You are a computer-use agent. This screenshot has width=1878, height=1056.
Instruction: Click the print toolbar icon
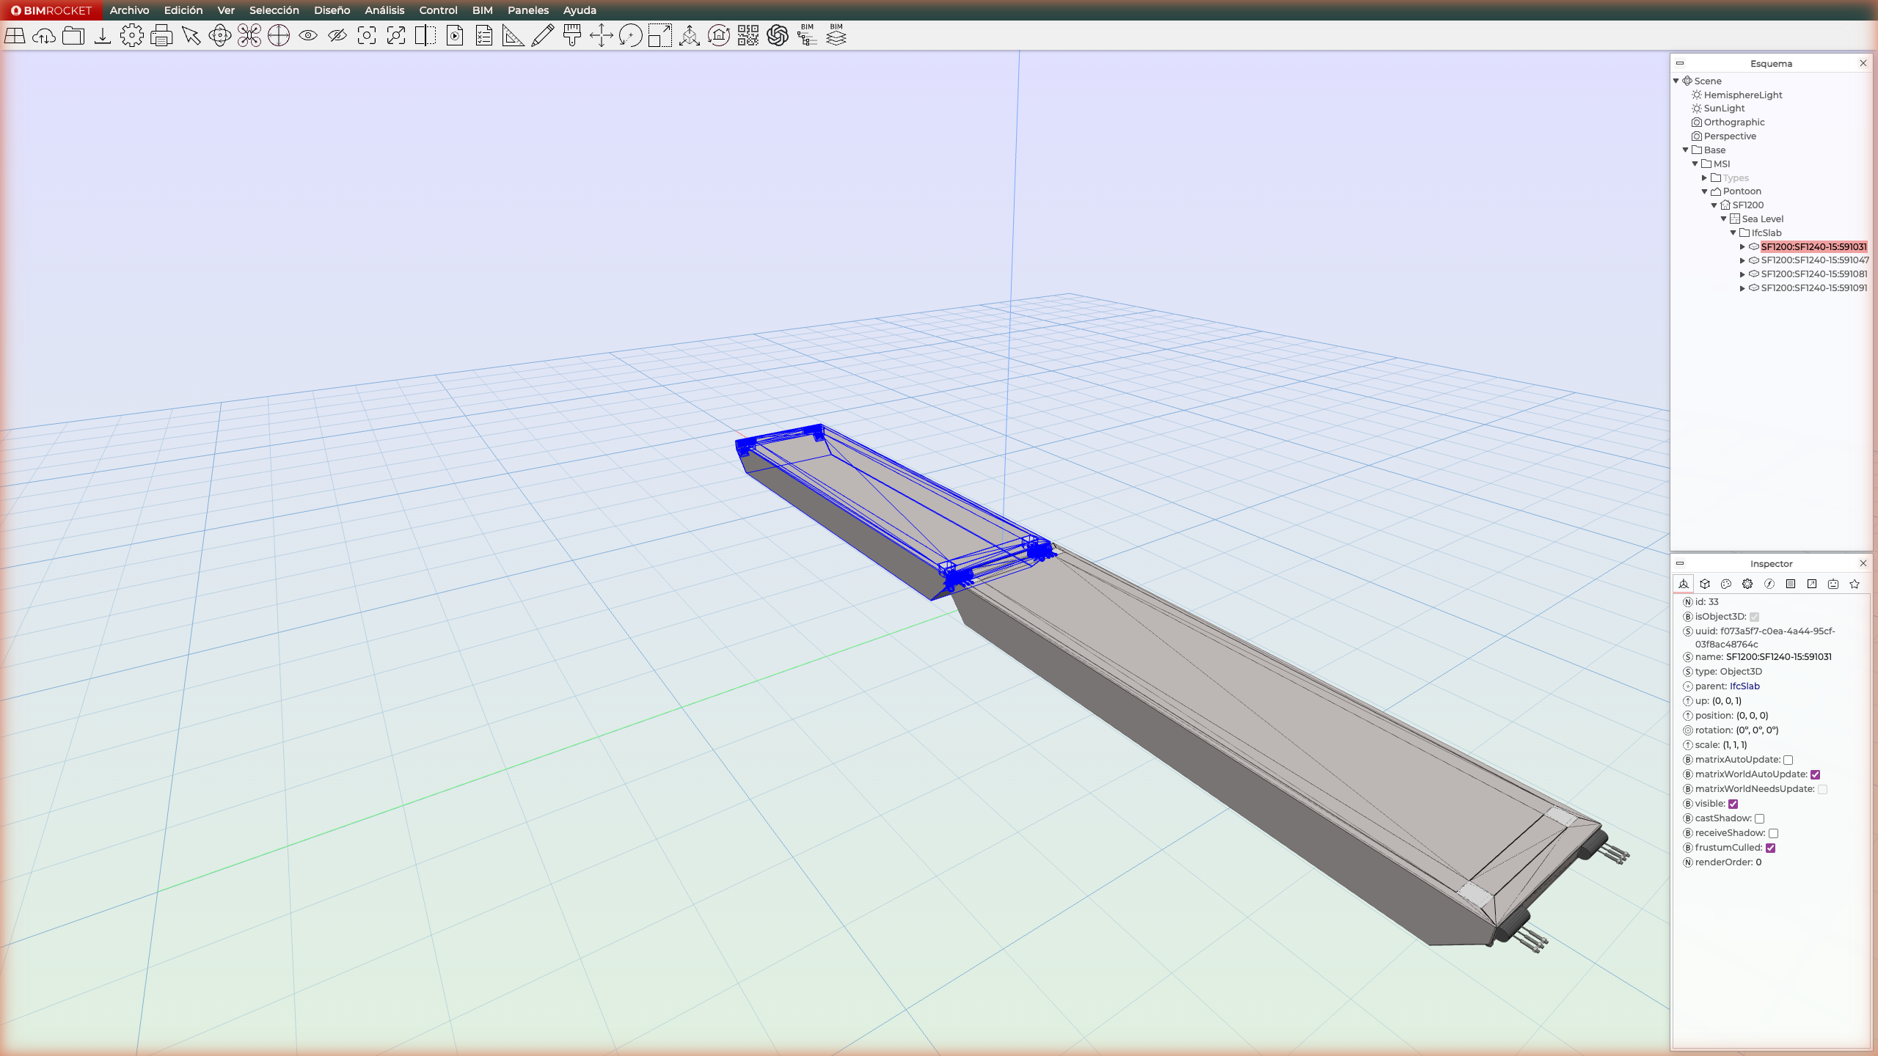pos(161,35)
